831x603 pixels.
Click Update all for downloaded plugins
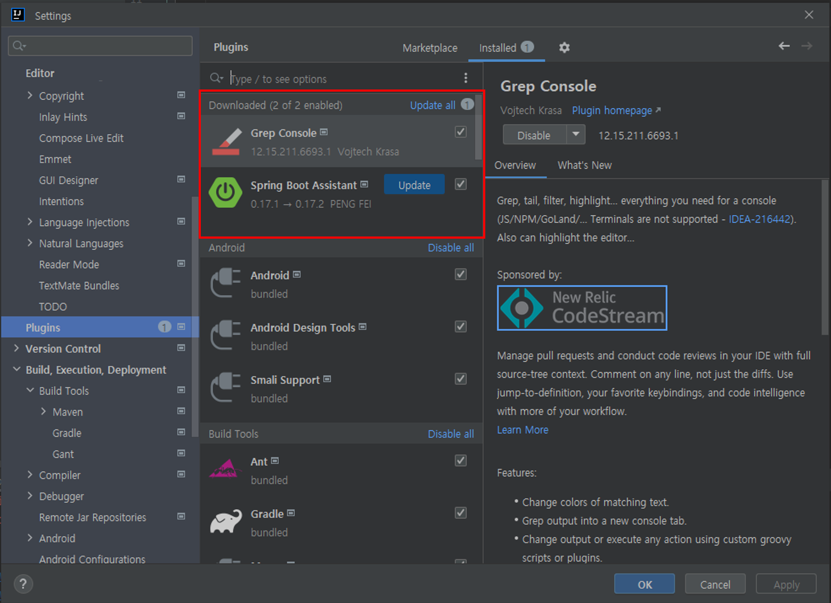[x=433, y=105]
